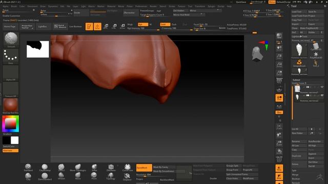The image size is (328, 184).
Task: Open the Alpha menu
Action: pyautogui.click(x=6, y=6)
